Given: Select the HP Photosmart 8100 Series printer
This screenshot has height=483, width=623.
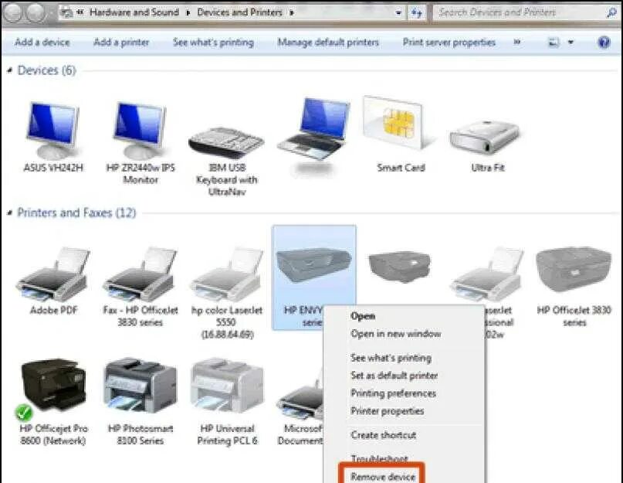Looking at the screenshot, I should pyautogui.click(x=141, y=402).
